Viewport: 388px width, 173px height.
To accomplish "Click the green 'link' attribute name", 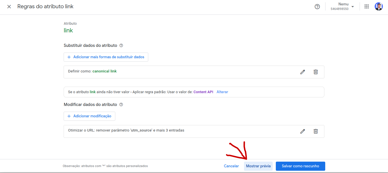I will (x=68, y=30).
